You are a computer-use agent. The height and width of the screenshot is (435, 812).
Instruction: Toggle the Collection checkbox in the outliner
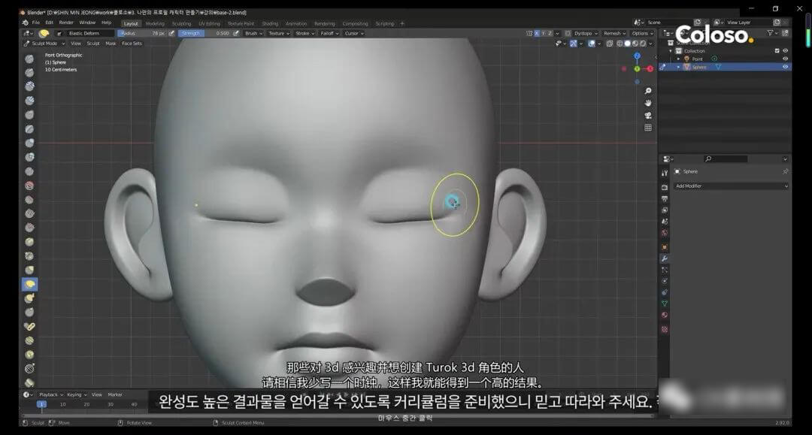pyautogui.click(x=777, y=50)
